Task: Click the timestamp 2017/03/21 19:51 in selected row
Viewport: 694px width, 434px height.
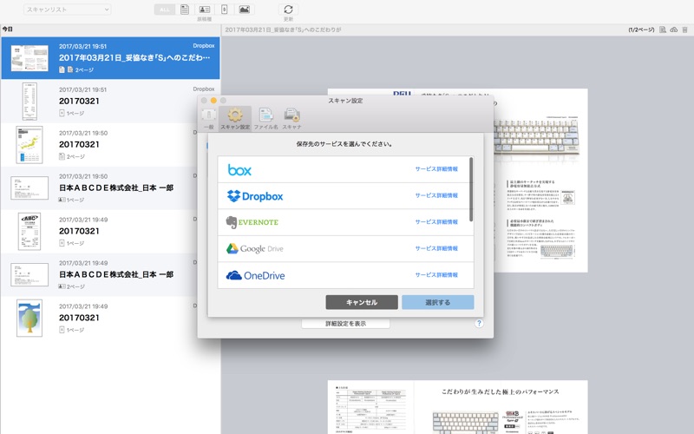Action: click(x=82, y=46)
